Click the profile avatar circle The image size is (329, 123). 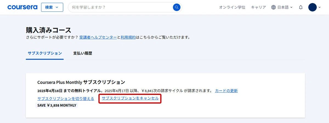click(313, 7)
